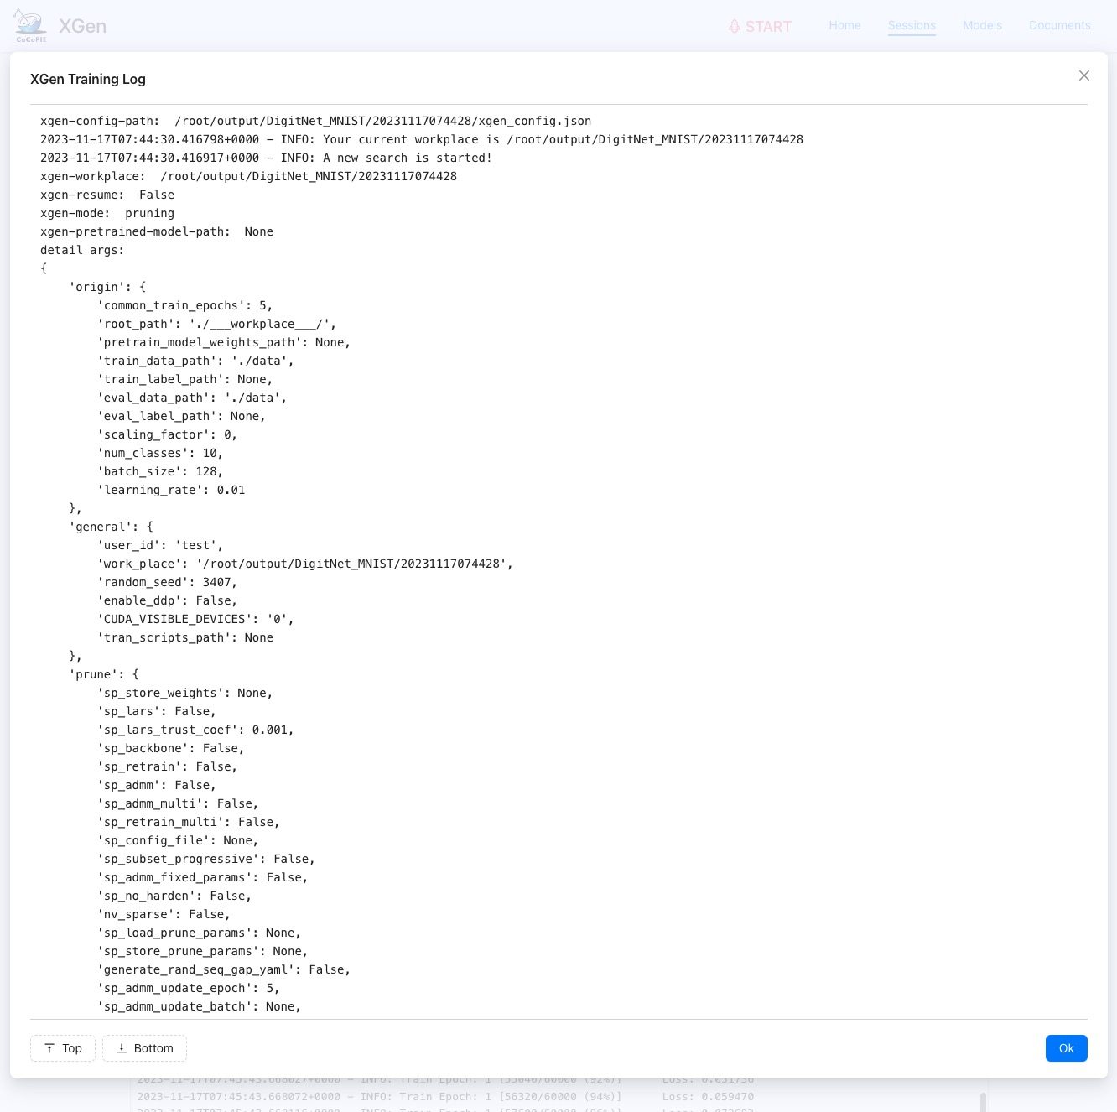1117x1112 pixels.
Task: Click the 'enable_ddp': False line
Action: pos(167,600)
